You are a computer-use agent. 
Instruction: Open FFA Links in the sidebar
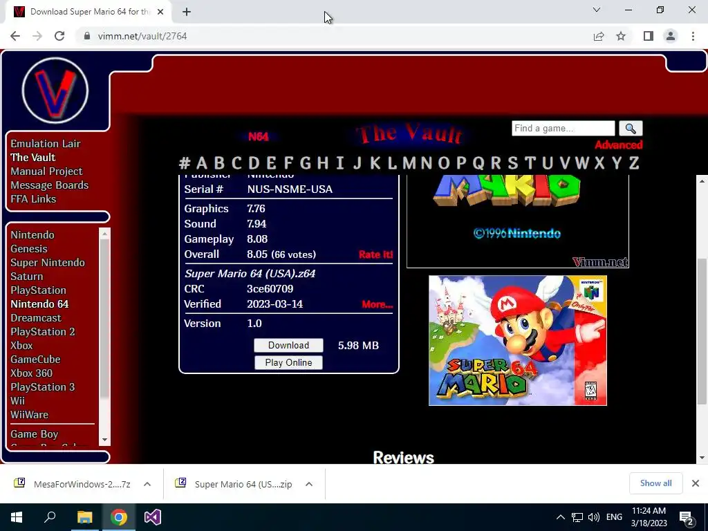click(x=33, y=199)
